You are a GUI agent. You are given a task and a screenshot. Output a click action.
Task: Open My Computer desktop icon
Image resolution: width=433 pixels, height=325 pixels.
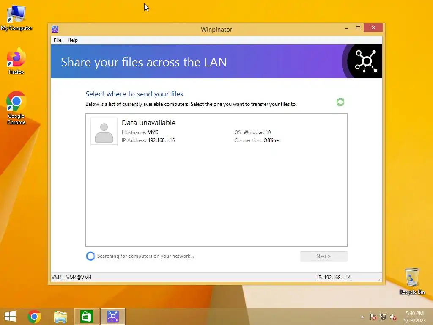click(16, 18)
